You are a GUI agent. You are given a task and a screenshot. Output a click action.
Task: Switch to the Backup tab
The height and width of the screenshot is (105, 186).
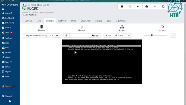point(99,21)
